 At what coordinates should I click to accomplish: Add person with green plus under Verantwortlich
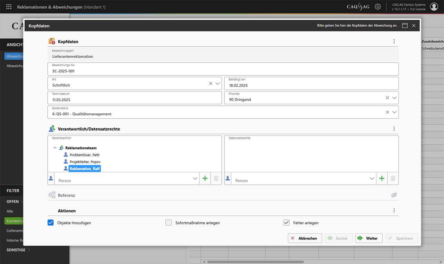tap(205, 178)
